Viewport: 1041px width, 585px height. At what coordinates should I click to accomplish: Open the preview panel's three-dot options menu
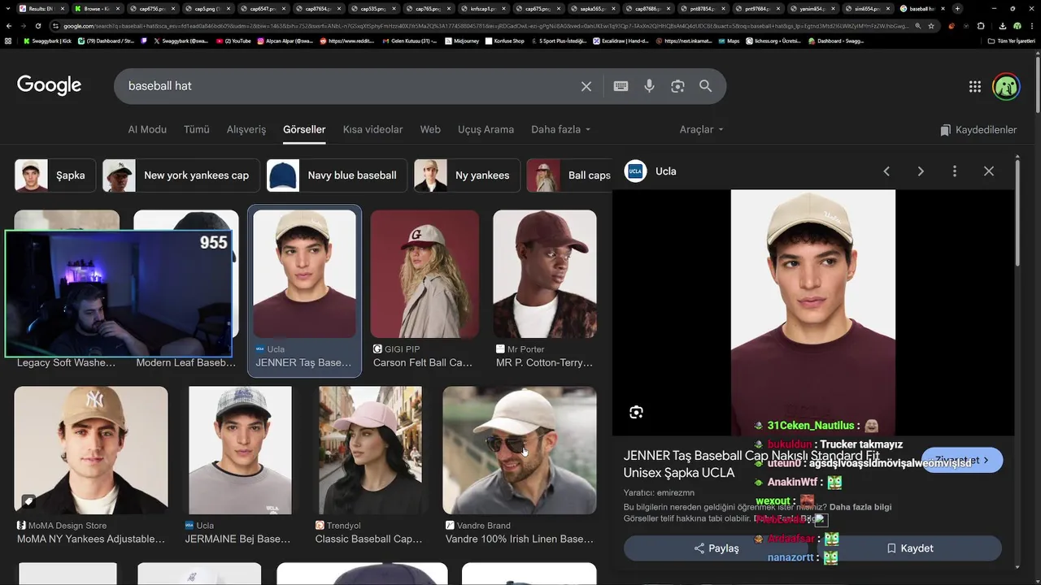coord(955,171)
